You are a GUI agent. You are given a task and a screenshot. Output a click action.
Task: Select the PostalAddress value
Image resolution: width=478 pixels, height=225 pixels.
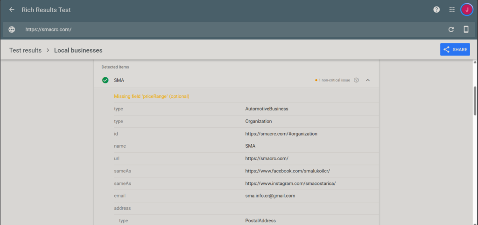point(260,221)
